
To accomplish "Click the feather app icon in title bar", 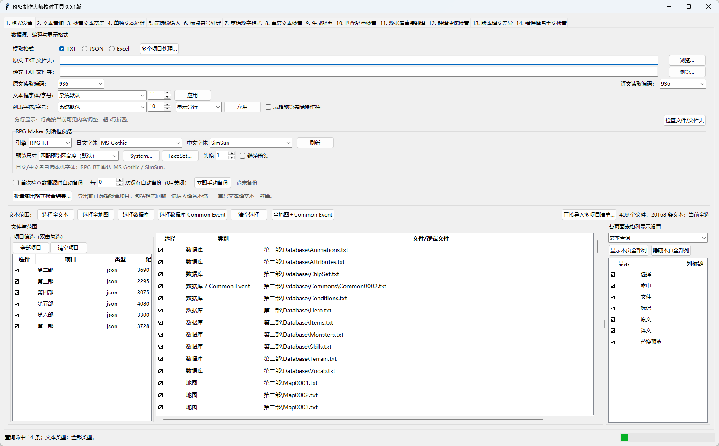I will point(7,6).
